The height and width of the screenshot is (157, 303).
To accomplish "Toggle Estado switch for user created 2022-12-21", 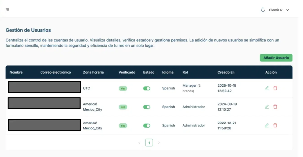I will pyautogui.click(x=147, y=126).
